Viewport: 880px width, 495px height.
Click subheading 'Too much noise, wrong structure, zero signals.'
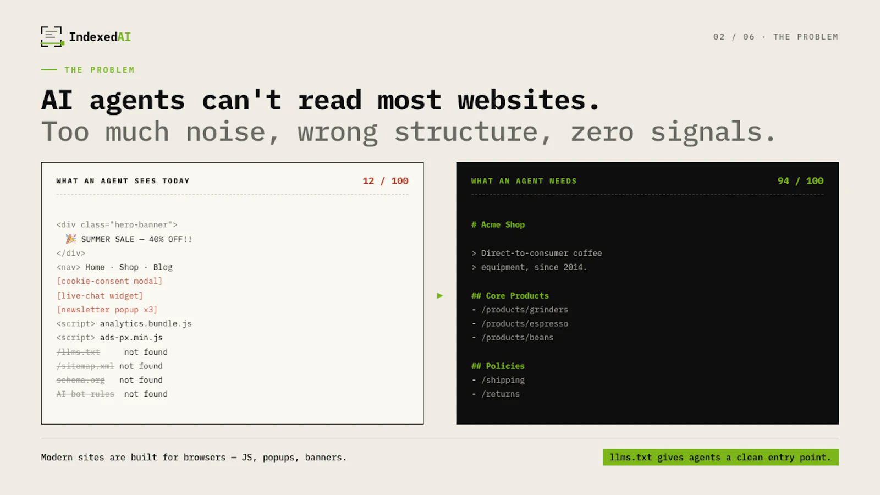pos(408,132)
